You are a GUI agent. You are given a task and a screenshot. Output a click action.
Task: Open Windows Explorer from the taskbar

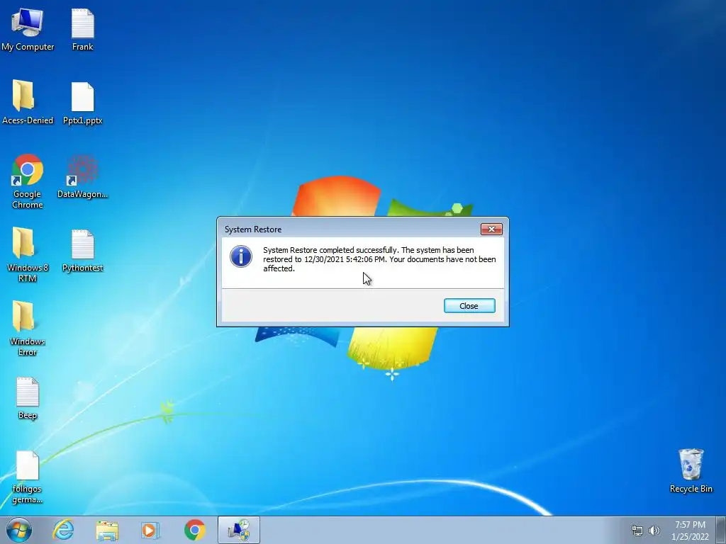(x=107, y=530)
